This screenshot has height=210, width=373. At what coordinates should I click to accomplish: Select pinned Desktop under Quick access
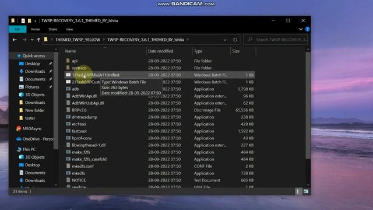click(33, 64)
